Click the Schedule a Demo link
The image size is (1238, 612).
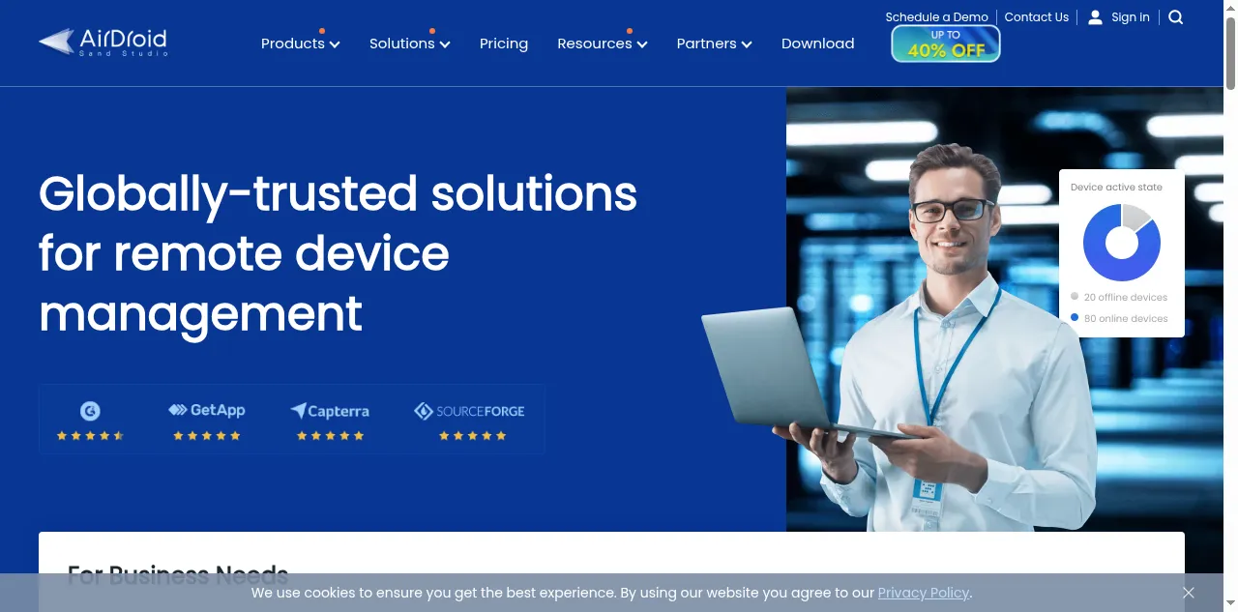(936, 17)
